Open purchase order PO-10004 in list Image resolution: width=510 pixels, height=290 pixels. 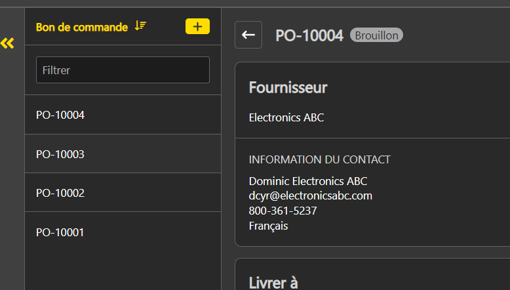tap(123, 115)
